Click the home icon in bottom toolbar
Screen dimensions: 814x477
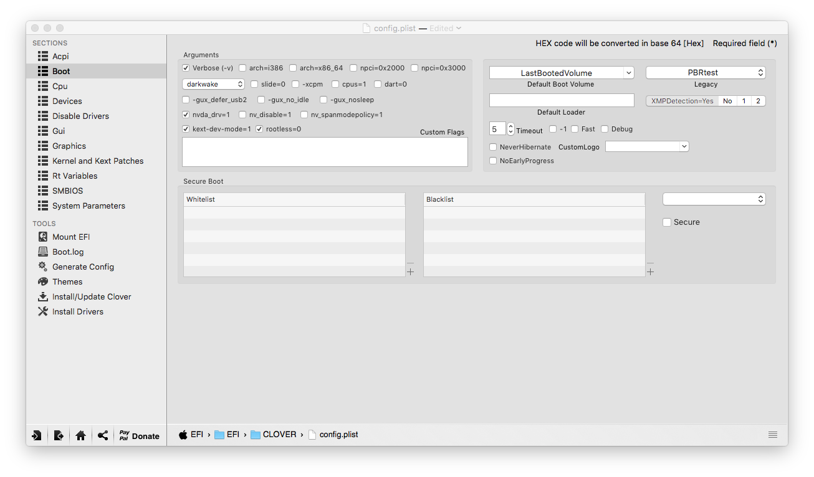(80, 436)
